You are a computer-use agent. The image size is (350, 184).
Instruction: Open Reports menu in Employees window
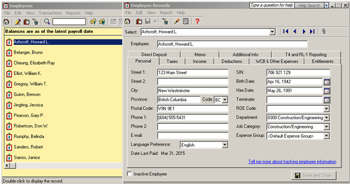tap(73, 13)
